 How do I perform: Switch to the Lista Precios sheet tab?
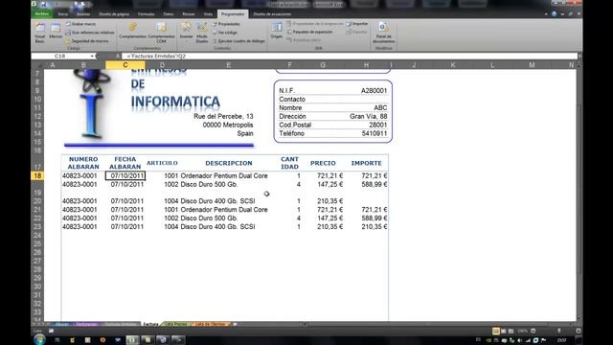pos(176,324)
